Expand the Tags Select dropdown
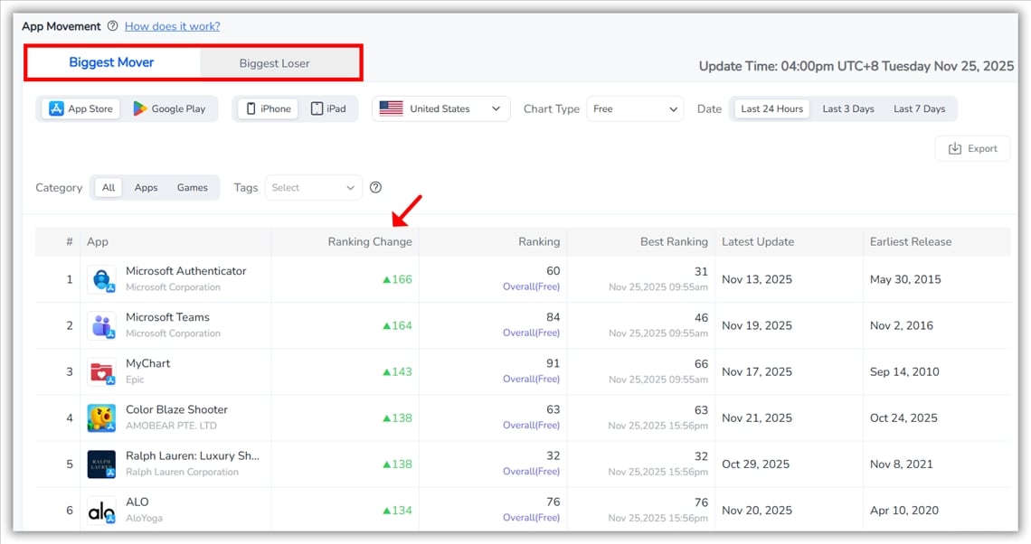The image size is (1031, 544). click(313, 187)
